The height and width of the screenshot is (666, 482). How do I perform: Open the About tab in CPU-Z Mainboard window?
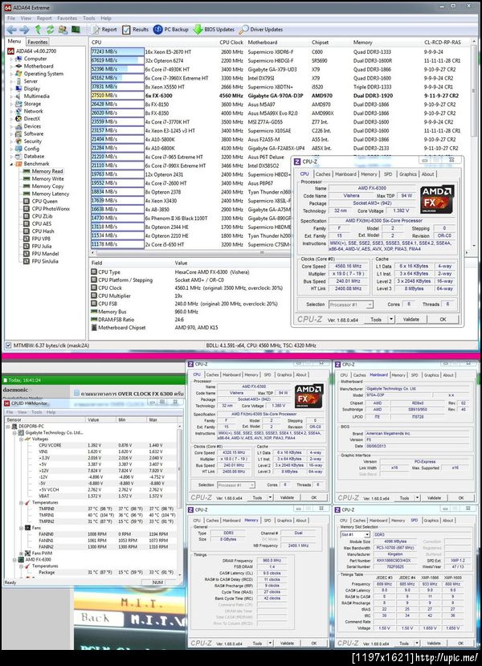[x=448, y=375]
